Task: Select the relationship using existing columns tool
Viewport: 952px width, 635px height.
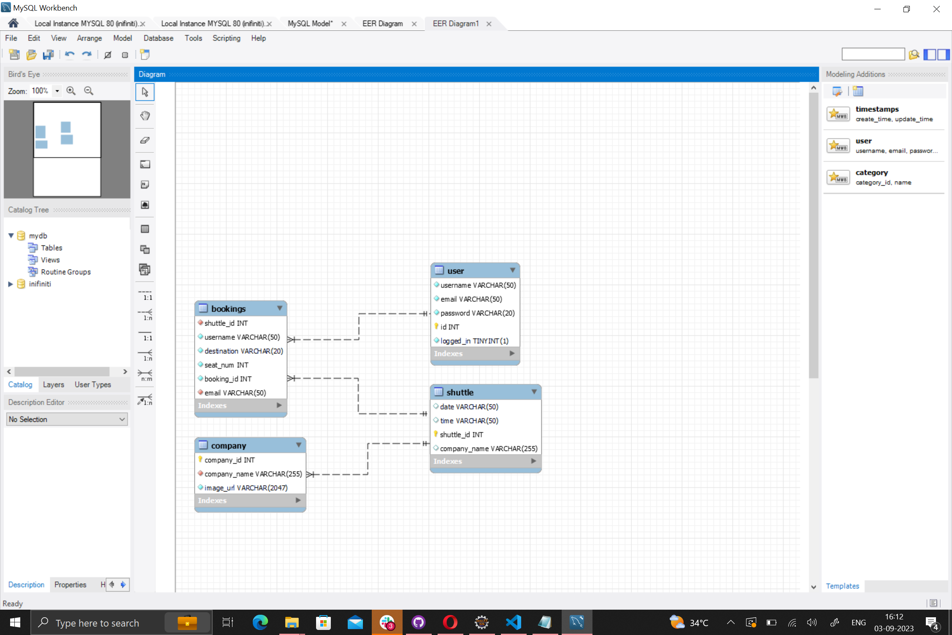Action: [x=145, y=400]
